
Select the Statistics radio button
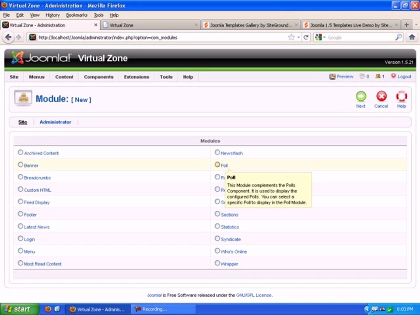click(217, 226)
